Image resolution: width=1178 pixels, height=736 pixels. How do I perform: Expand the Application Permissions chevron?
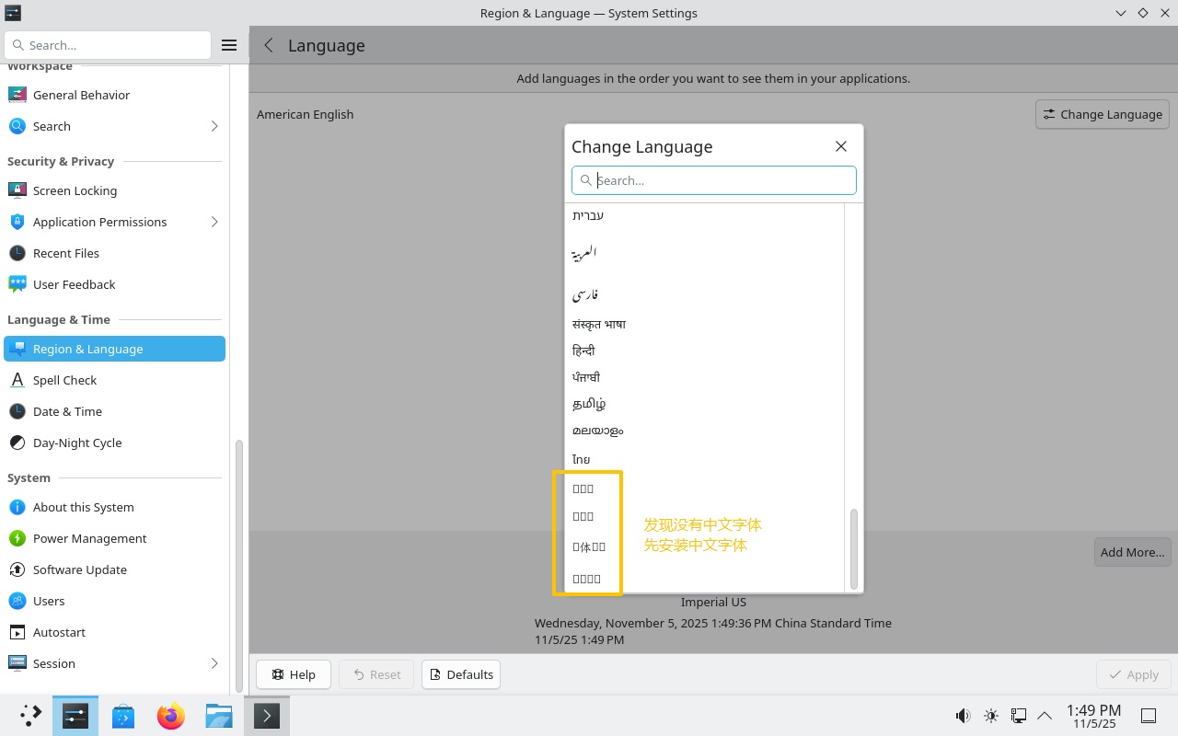[x=214, y=222]
